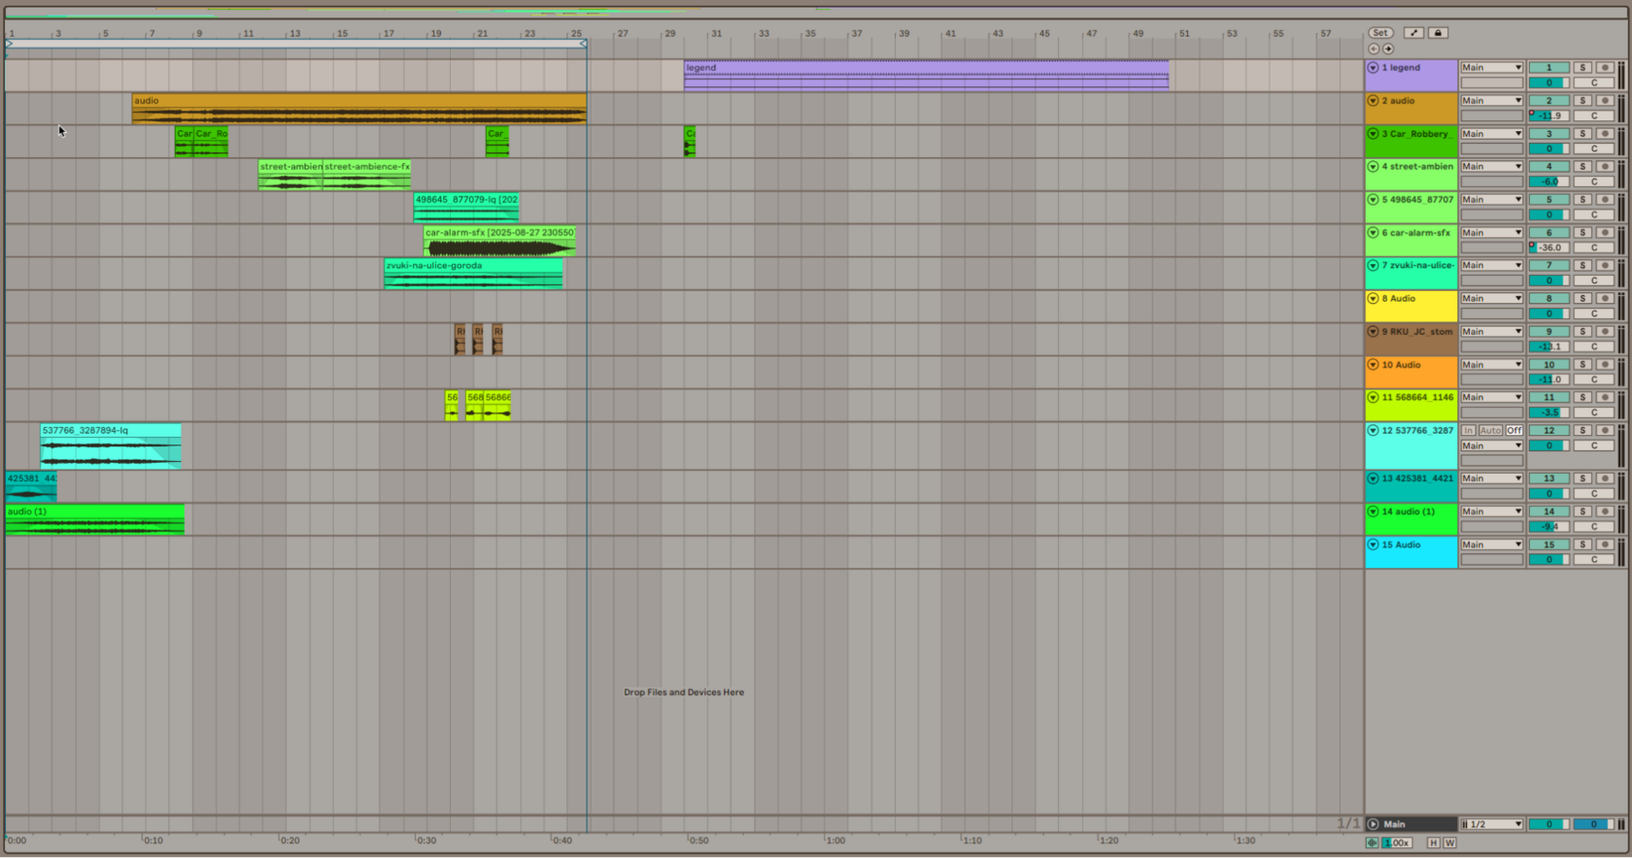The image size is (1632, 858).
Task: Toggle track activator 12 for 537766_3287
Action: [x=1548, y=431]
